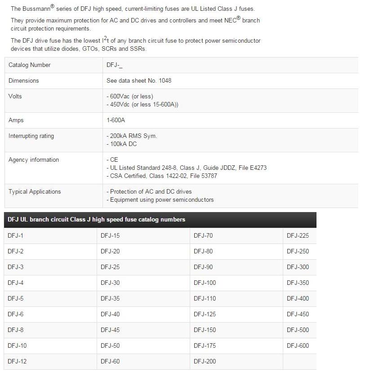Click the DFJ-5 fuse entry
This screenshot has height=381, width=370.
tap(16, 298)
